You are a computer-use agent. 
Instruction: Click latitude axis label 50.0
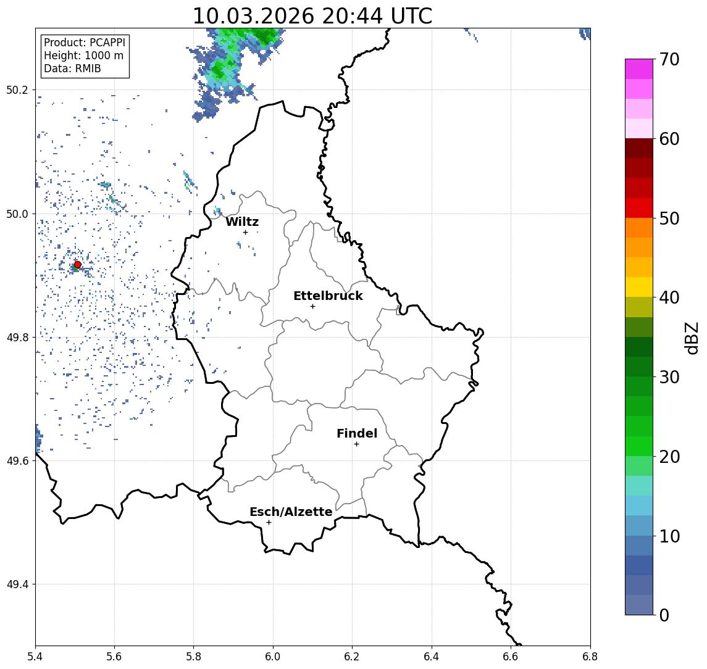coord(17,214)
